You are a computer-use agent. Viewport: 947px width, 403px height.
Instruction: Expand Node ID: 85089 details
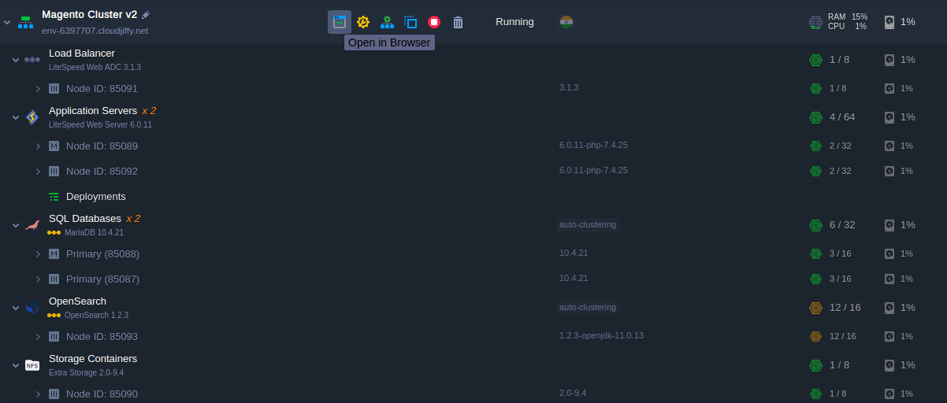(38, 146)
